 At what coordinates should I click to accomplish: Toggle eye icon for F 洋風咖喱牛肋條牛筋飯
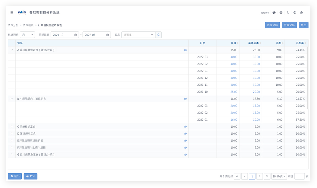pyautogui.click(x=185, y=148)
